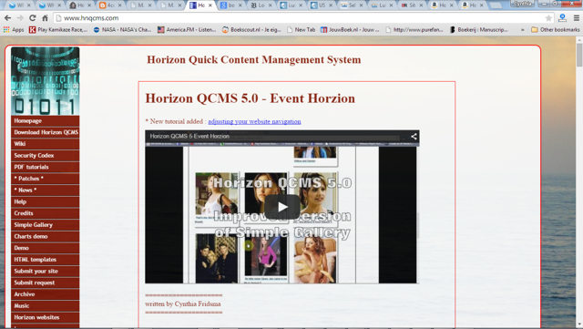Screen dimensions: 583x329
Task: Open the Other bookmarks folder
Action: [x=555, y=29]
